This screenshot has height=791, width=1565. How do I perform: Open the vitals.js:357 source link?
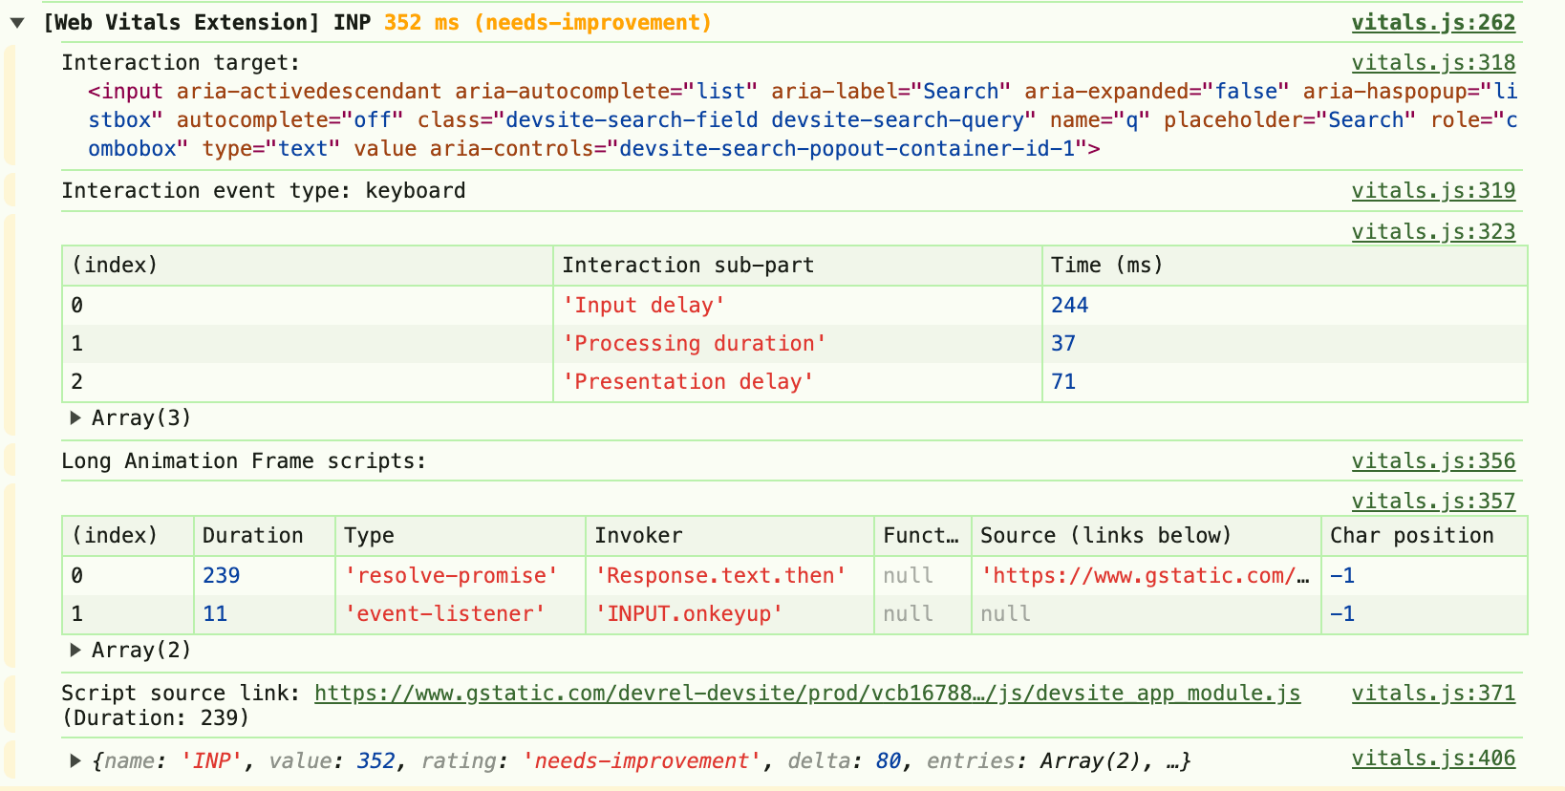tap(1432, 502)
